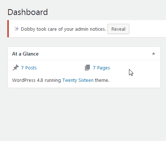This screenshot has height=141, width=166.
Task: Reveal hidden admin notices
Action: coord(118,29)
